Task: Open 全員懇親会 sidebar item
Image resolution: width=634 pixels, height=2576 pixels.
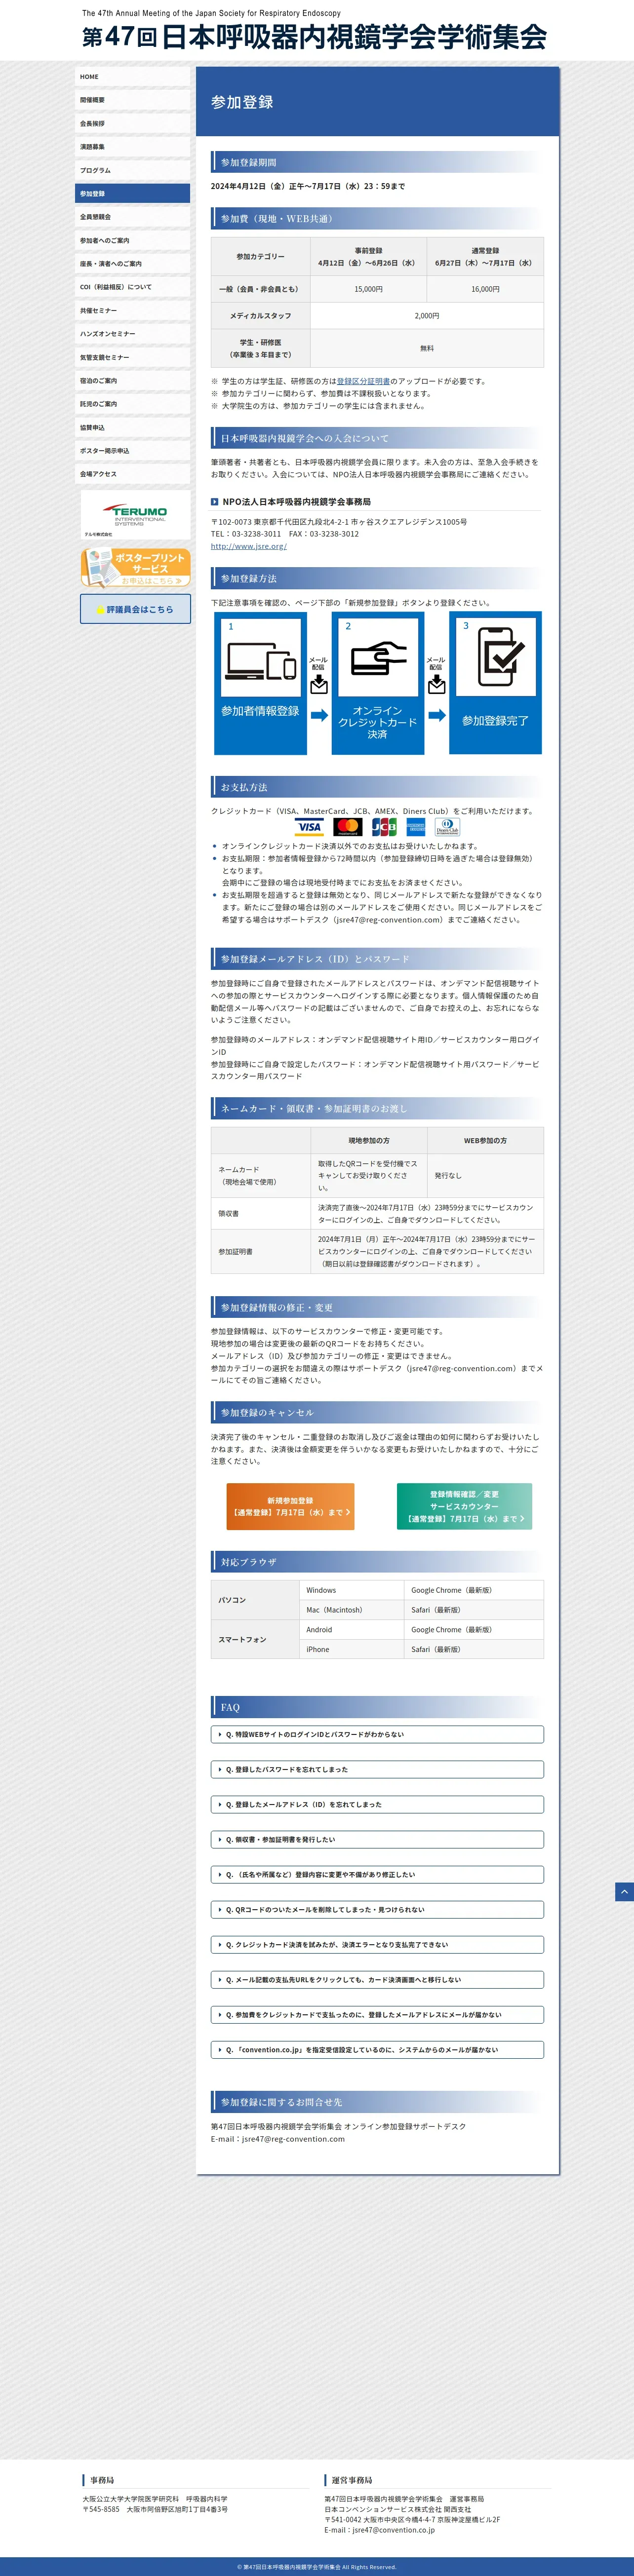Action: click(133, 217)
